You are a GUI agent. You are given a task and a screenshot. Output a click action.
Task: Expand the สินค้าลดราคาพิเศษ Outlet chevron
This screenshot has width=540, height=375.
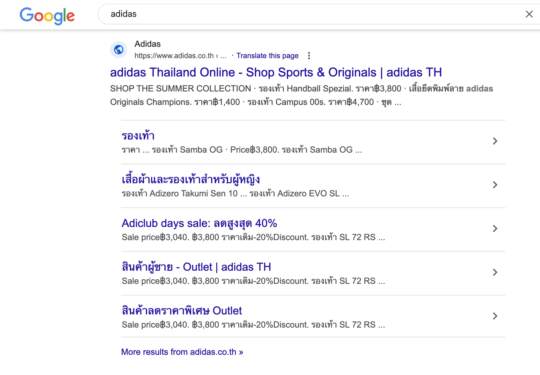[495, 316]
